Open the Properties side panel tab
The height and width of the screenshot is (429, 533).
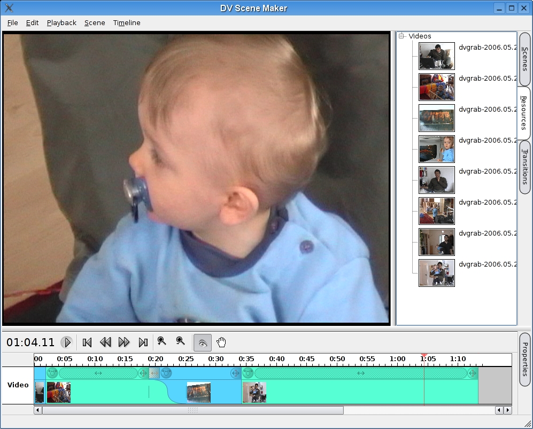click(525, 359)
